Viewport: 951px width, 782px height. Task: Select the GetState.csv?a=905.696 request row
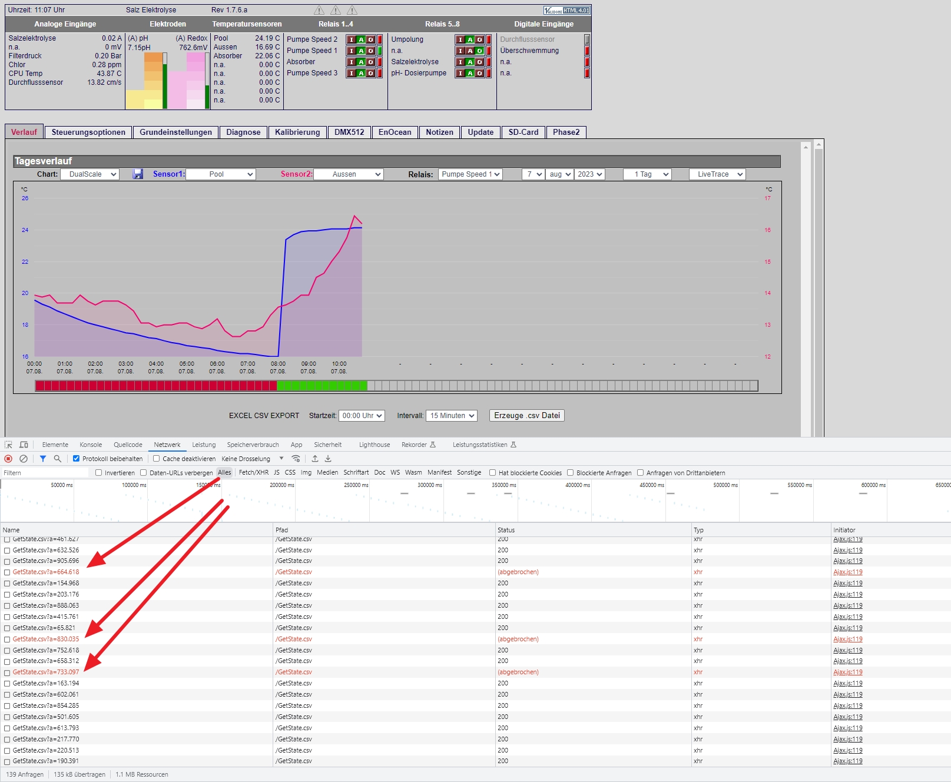pos(475,561)
